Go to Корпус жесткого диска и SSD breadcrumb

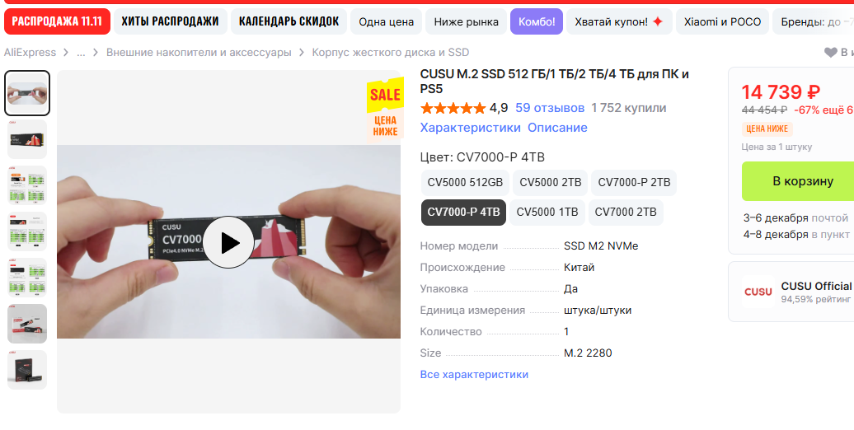click(391, 52)
